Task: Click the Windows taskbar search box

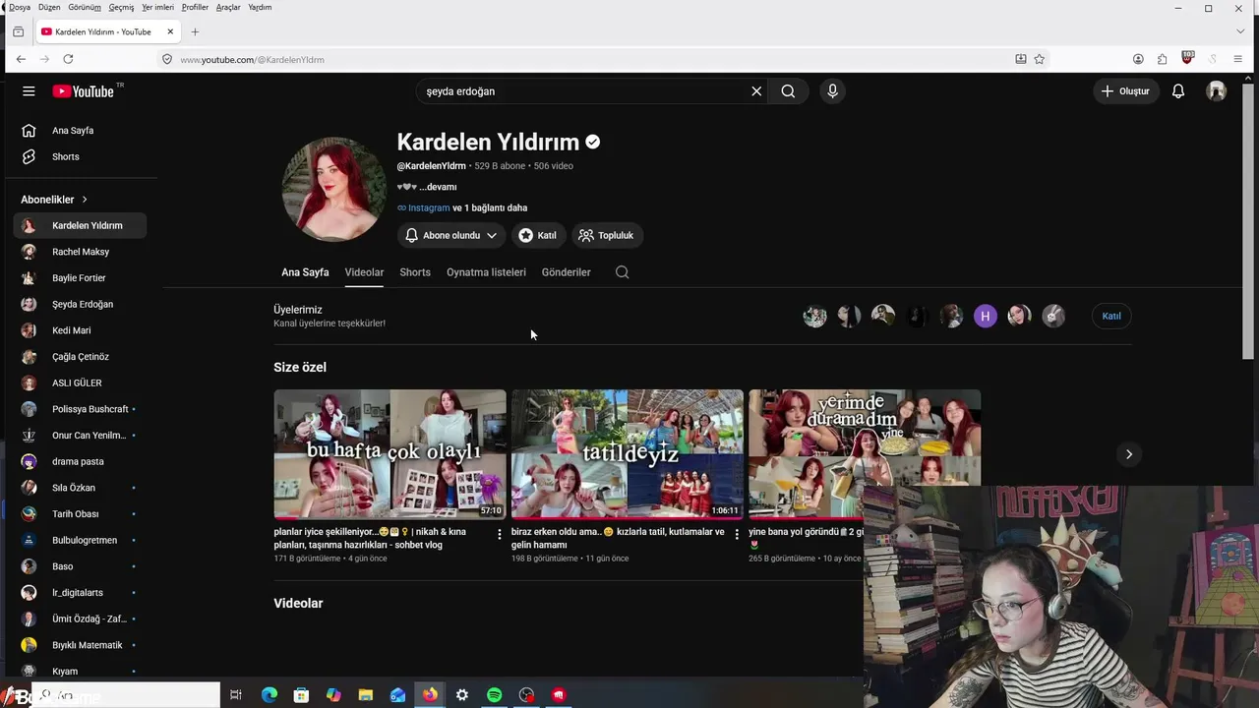Action: point(126,695)
